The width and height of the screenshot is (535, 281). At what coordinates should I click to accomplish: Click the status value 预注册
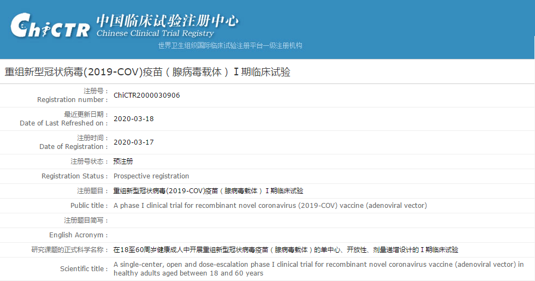point(123,162)
